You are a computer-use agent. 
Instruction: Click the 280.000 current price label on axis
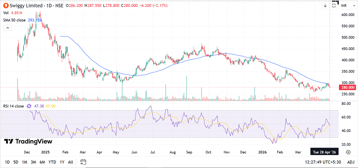347,87
